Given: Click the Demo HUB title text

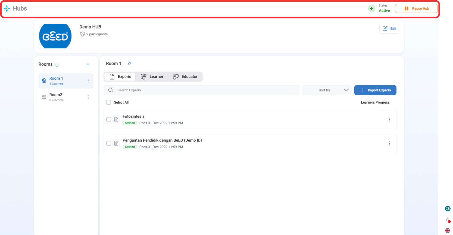Looking at the screenshot, I should 90,27.
